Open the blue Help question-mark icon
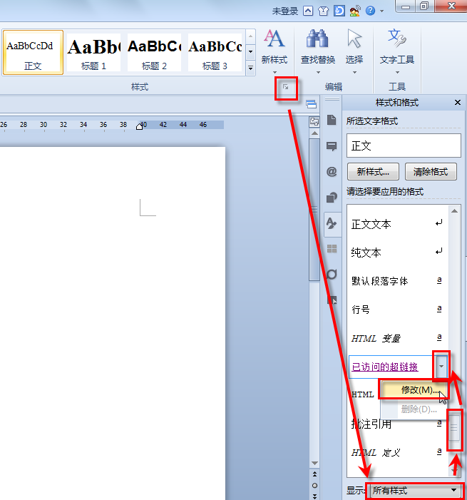The width and height of the screenshot is (467, 500). click(x=370, y=11)
